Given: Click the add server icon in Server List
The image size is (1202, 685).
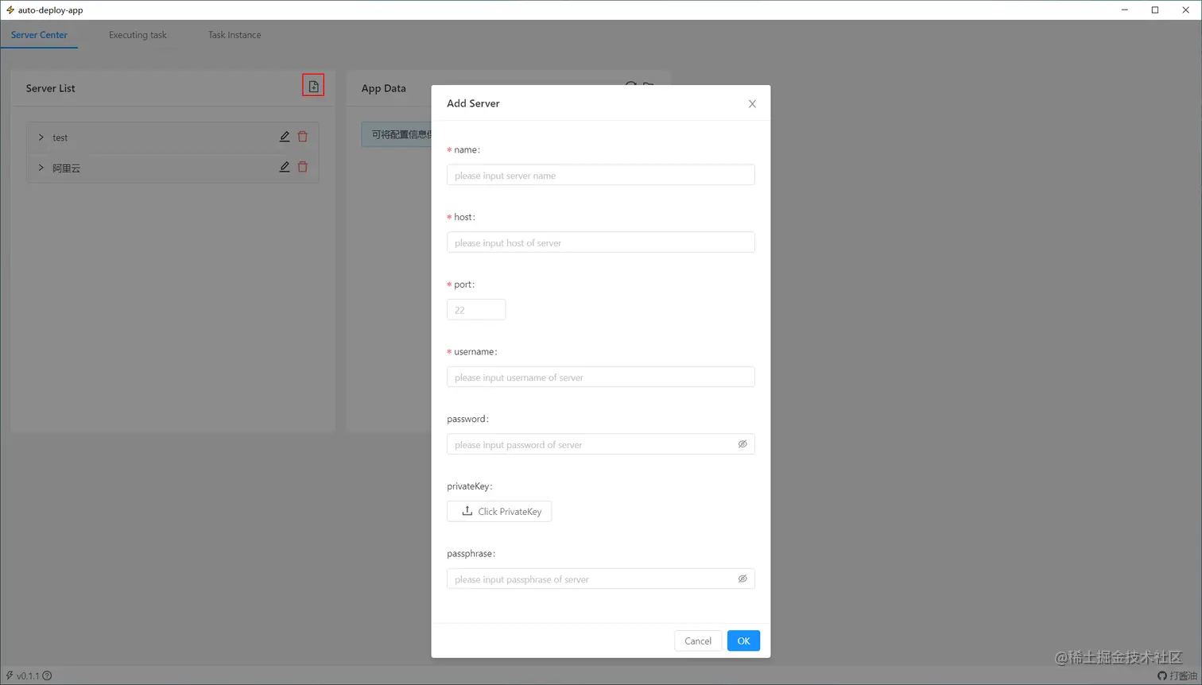Looking at the screenshot, I should 313,86.
